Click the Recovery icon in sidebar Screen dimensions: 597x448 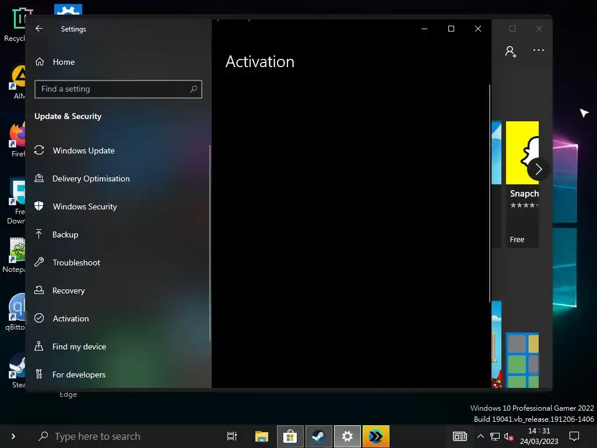[x=39, y=290]
